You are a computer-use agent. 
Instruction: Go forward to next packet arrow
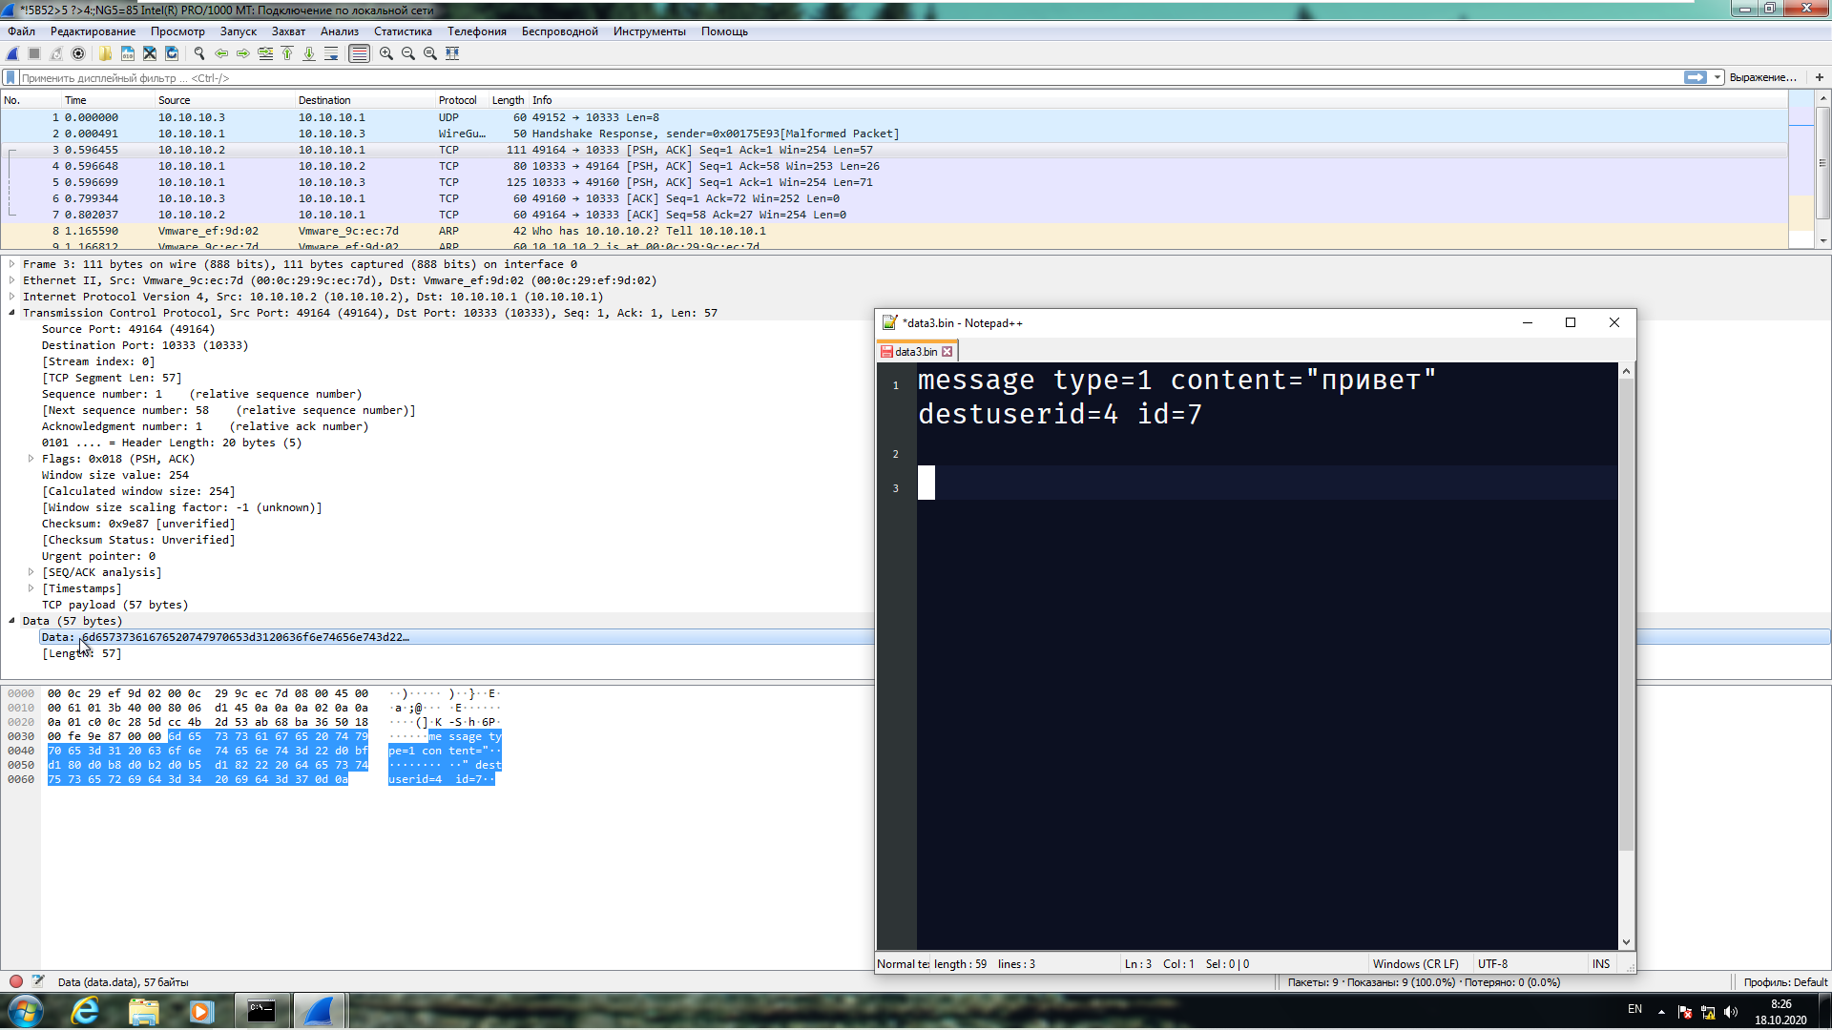pos(243,53)
